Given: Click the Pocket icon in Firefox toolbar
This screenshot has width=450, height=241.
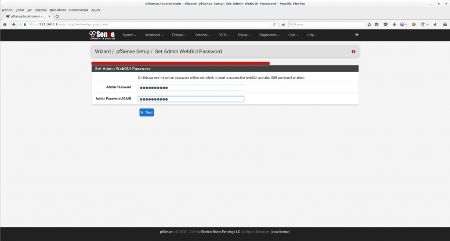Looking at the screenshot, I should click(x=385, y=24).
